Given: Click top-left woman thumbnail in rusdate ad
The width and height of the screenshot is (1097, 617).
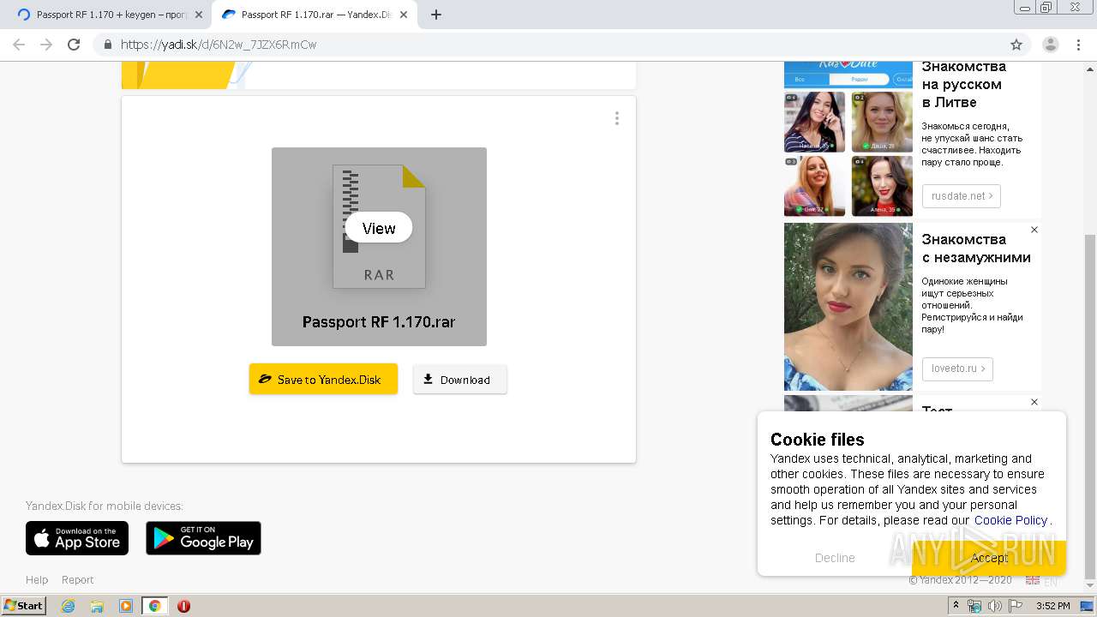Looking at the screenshot, I should pos(814,122).
